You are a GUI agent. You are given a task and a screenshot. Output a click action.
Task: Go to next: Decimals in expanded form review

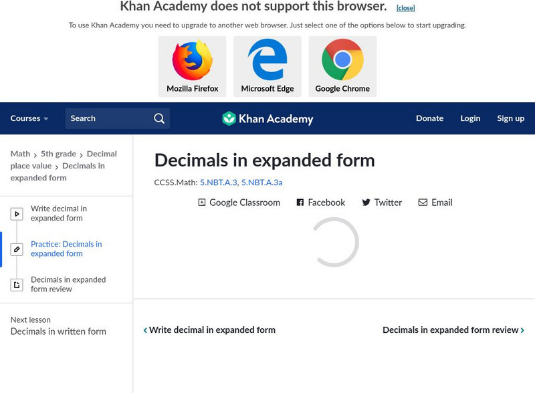pos(453,330)
